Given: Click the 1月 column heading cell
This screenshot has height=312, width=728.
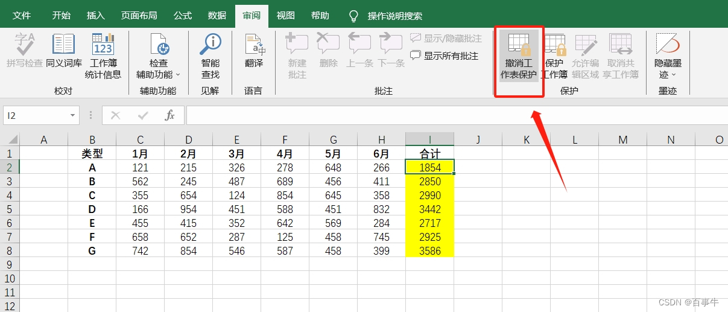Looking at the screenshot, I should click(141, 154).
